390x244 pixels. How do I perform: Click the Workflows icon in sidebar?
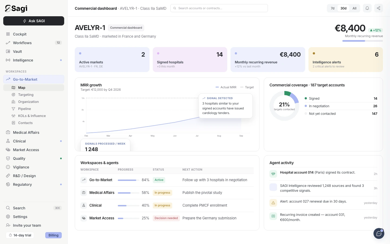click(x=8, y=43)
